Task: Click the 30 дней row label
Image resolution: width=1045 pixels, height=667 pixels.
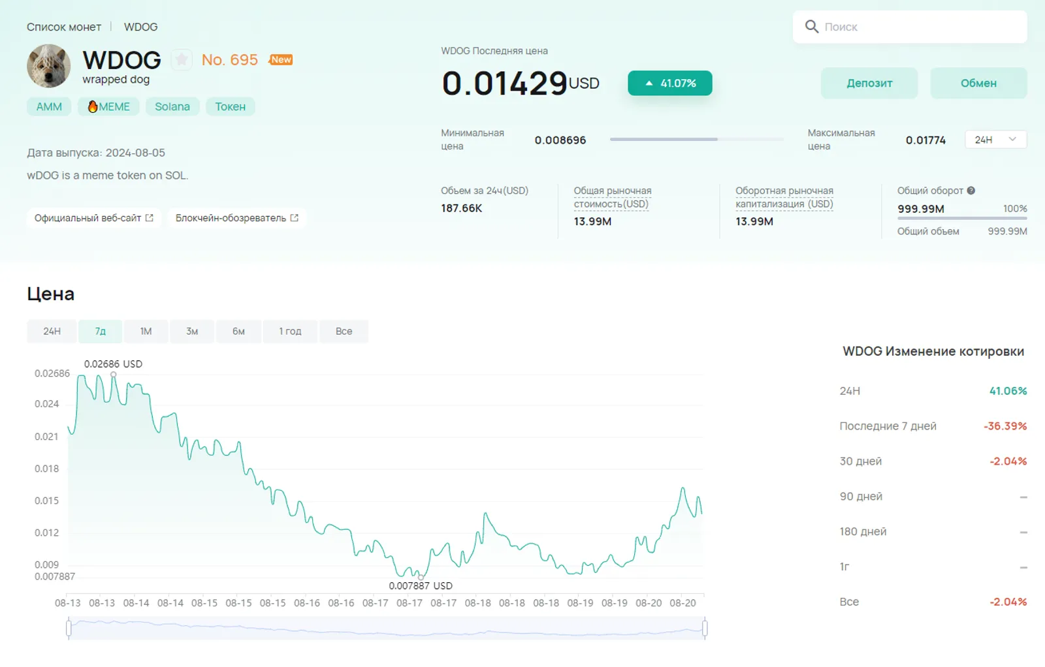Action: pyautogui.click(x=860, y=461)
